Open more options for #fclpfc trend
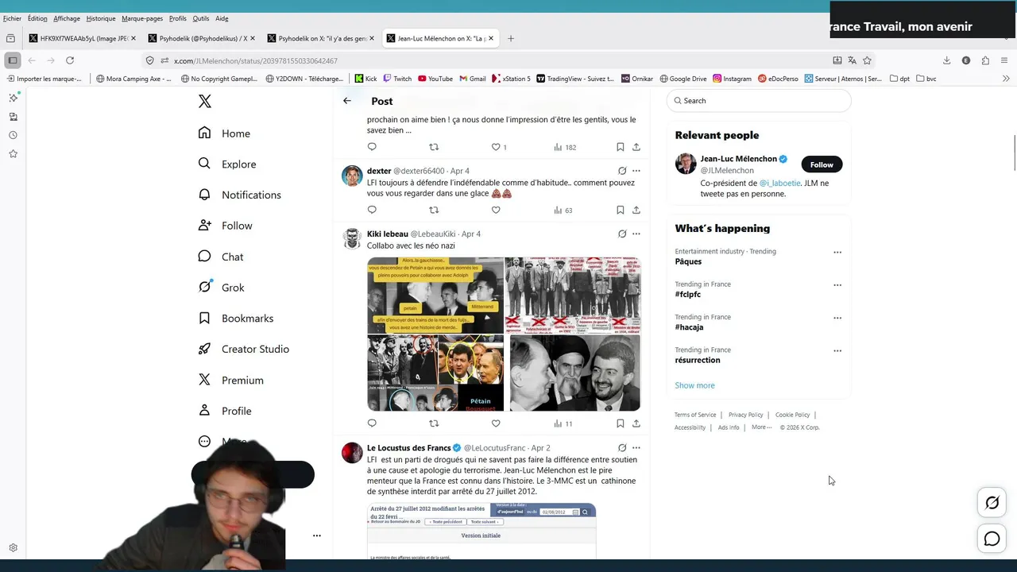This screenshot has width=1017, height=572. (837, 284)
